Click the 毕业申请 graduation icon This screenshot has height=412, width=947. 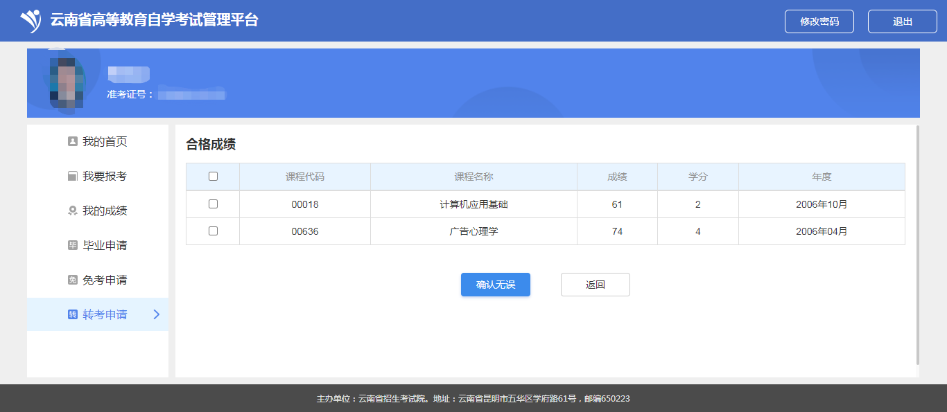[72, 246]
